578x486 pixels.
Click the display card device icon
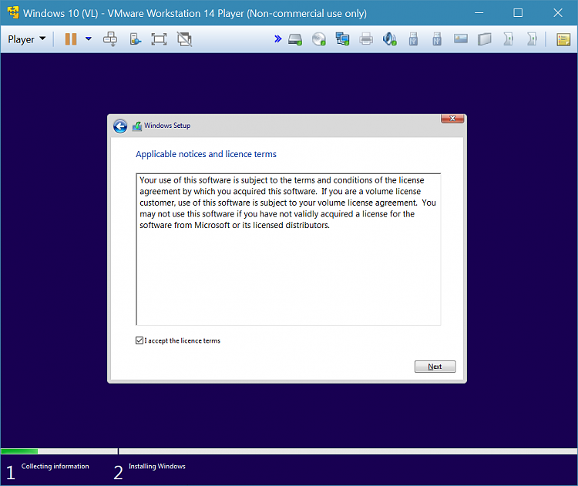tap(461, 39)
